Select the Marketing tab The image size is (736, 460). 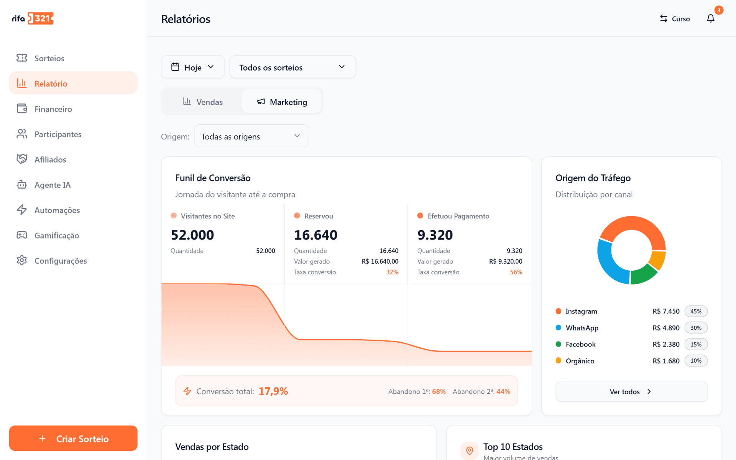tap(282, 102)
